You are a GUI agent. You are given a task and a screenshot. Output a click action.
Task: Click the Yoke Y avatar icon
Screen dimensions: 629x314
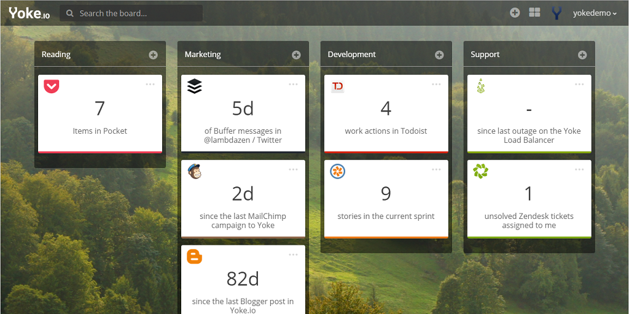(557, 13)
